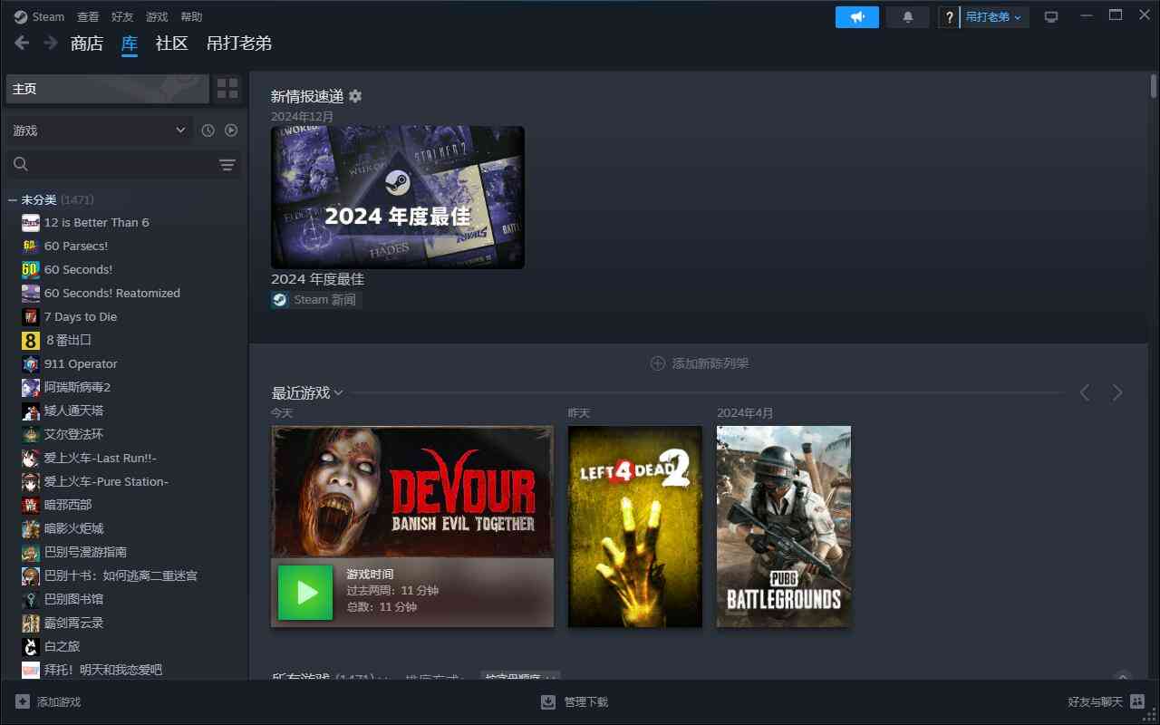The image size is (1160, 725).
Task: Open the 游戏 category dropdown
Action: [100, 130]
